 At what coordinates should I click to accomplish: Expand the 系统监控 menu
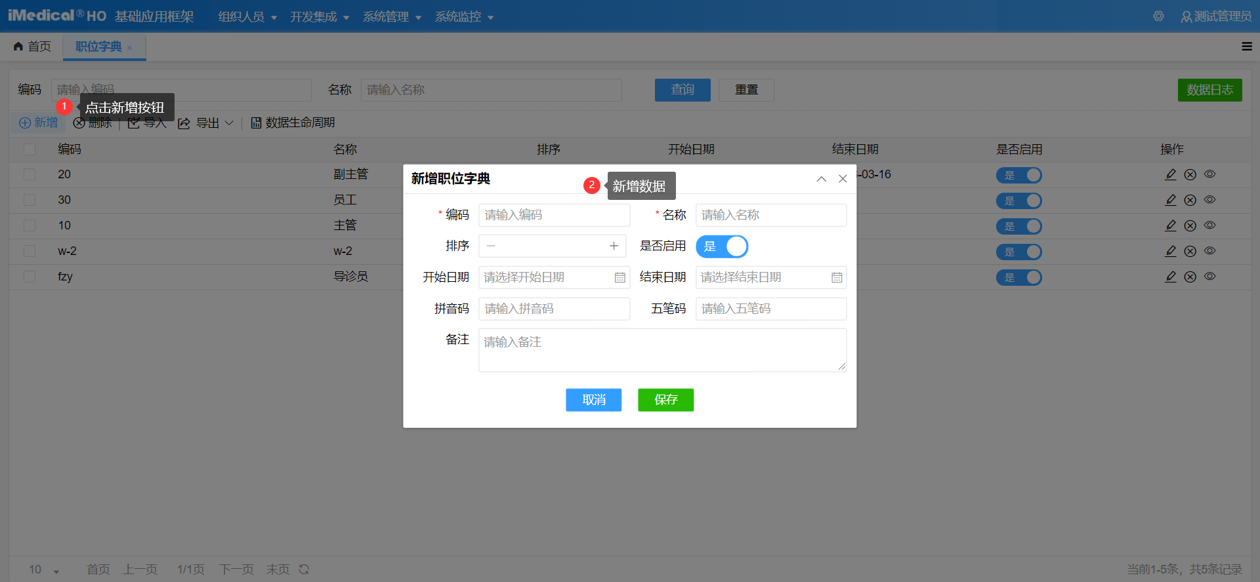pos(464,16)
